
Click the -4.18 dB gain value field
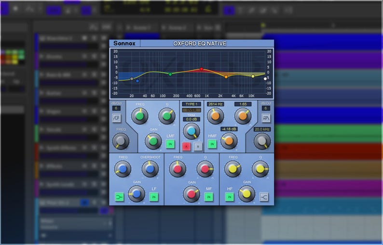click(x=229, y=129)
